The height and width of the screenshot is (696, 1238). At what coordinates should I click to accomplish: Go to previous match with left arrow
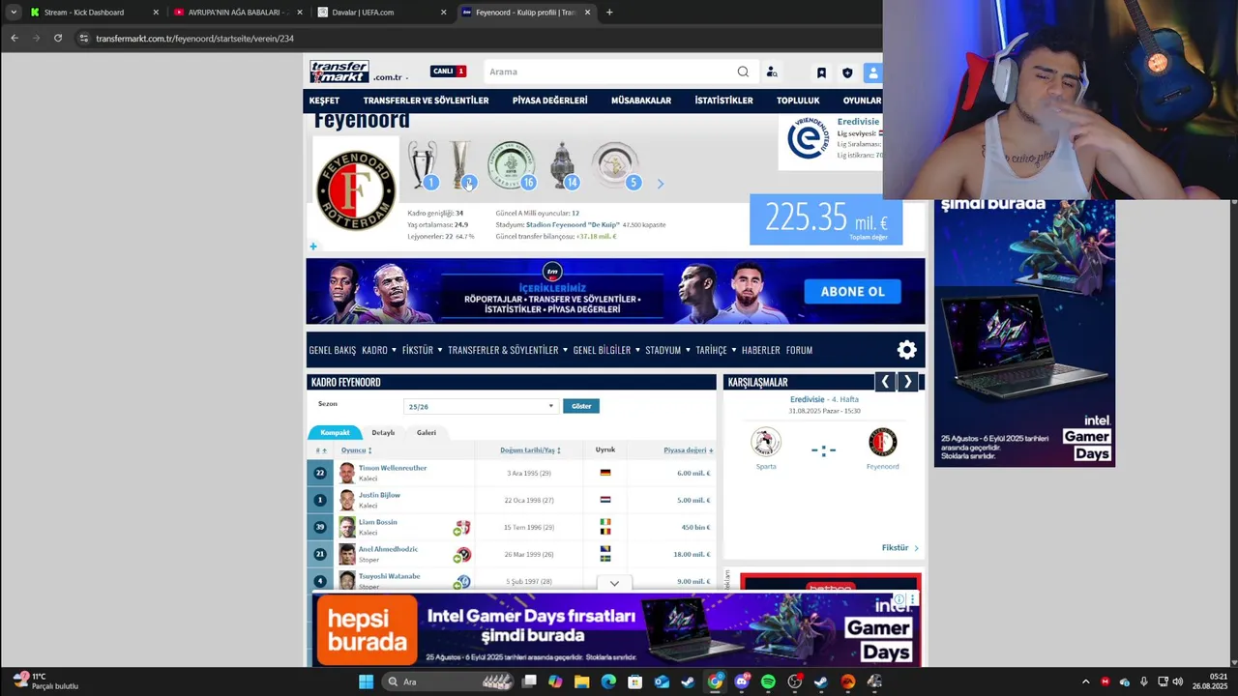(x=885, y=382)
